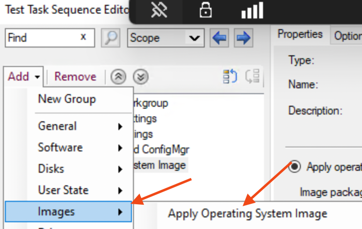Select the Apply operating system radio button
Screen dimensions: 362x229
(x=295, y=167)
